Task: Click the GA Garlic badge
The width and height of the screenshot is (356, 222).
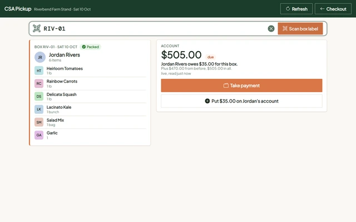Action: pyautogui.click(x=39, y=135)
